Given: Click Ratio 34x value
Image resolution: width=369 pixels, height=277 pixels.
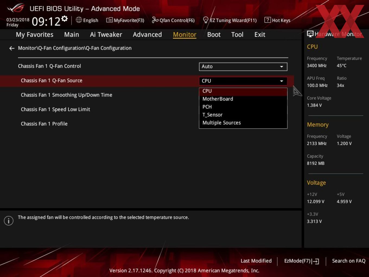Looking at the screenshot, I should click(x=341, y=86).
